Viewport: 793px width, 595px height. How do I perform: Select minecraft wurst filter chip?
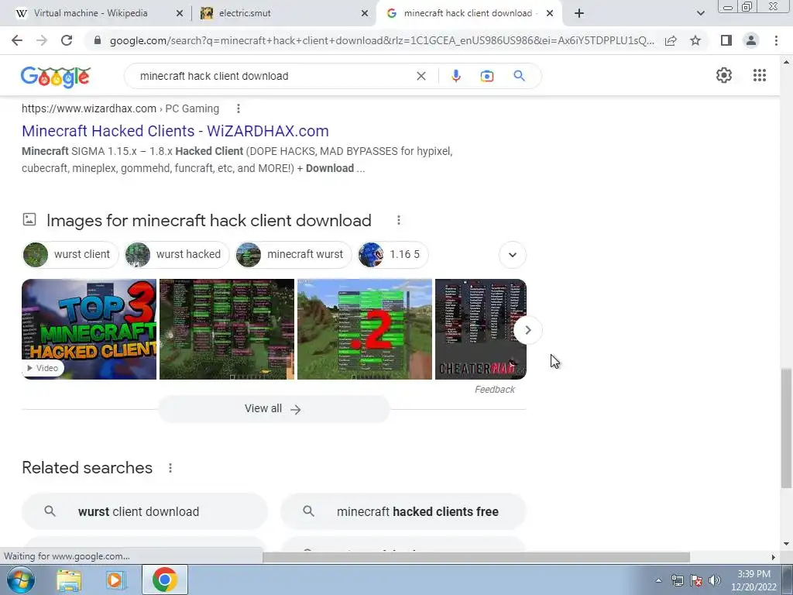point(294,254)
